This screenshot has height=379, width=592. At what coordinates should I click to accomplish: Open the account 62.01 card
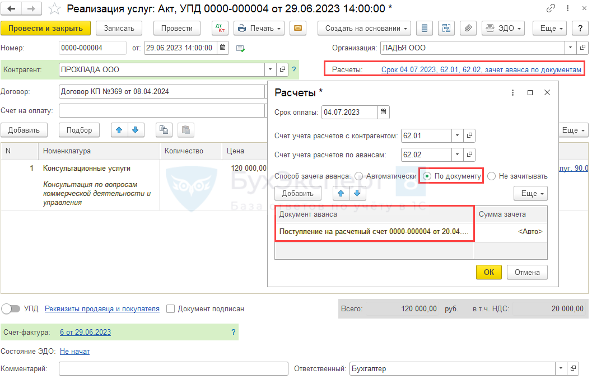pyautogui.click(x=469, y=135)
